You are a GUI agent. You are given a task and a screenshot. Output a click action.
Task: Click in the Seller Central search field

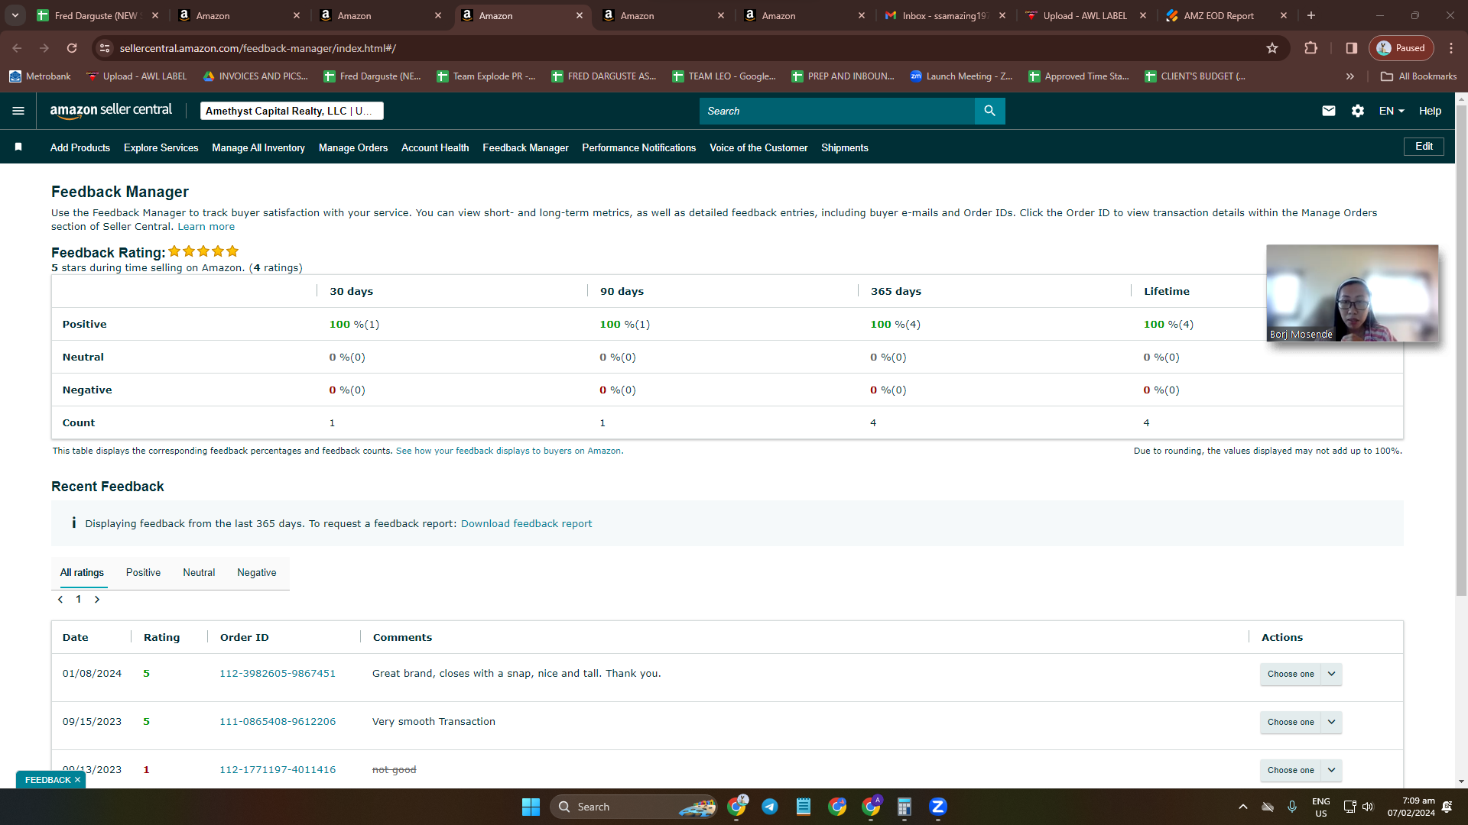click(837, 111)
